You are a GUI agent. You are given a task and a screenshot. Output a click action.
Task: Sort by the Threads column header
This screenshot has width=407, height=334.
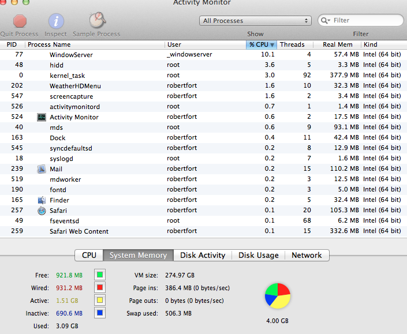click(x=295, y=44)
